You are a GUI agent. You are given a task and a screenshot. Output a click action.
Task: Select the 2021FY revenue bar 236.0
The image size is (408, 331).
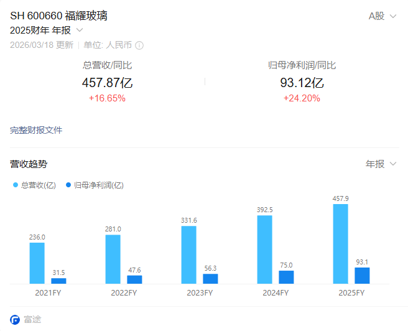pos(37,263)
